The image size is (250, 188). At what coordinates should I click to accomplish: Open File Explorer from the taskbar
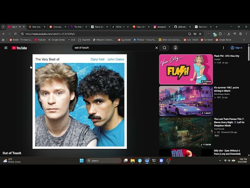tap(133, 161)
